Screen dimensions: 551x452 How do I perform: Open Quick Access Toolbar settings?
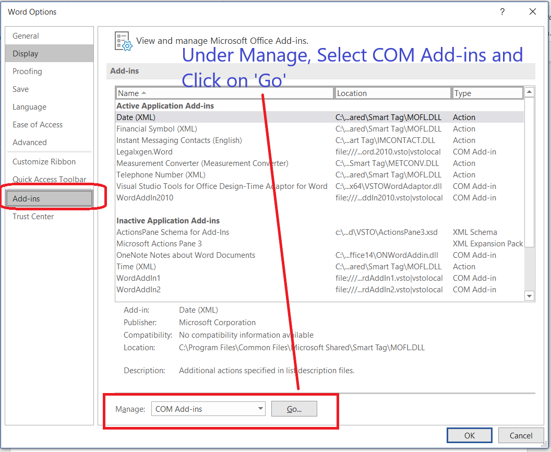pos(50,180)
